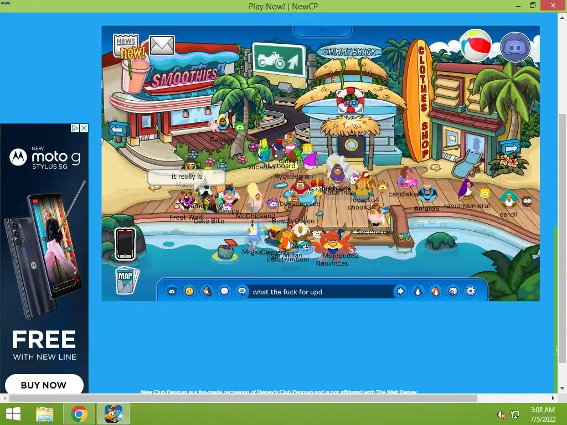
Task: Open the player card penguin icon
Action: click(417, 291)
